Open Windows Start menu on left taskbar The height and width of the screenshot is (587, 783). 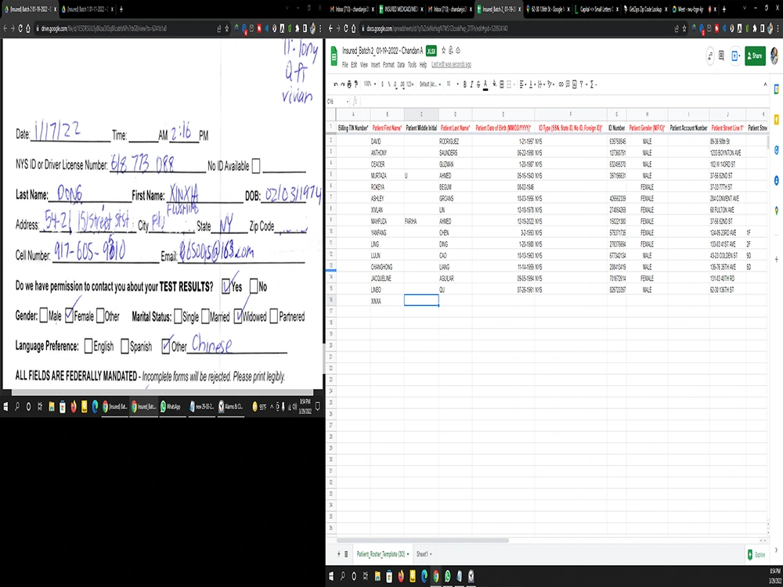click(x=6, y=407)
